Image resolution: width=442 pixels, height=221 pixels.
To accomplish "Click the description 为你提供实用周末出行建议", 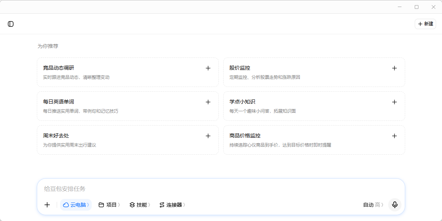I will (x=70, y=145).
